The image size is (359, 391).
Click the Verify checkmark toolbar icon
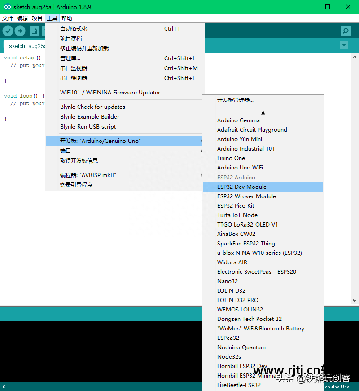tap(8, 31)
